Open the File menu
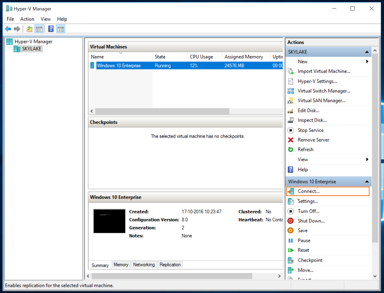 tap(10, 19)
